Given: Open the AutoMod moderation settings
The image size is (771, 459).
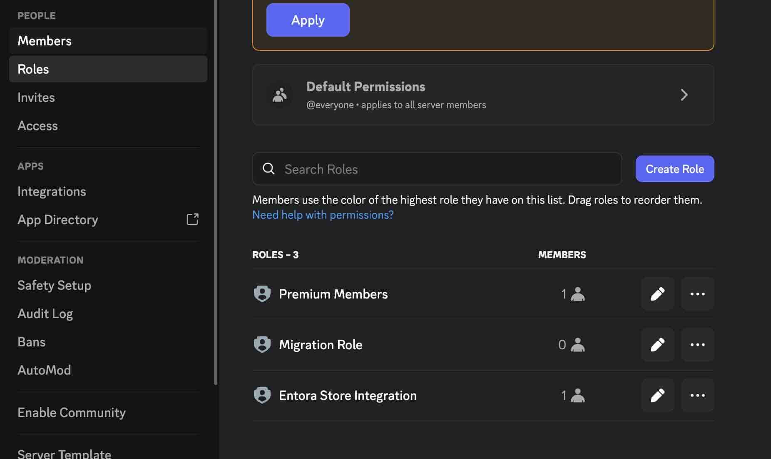Looking at the screenshot, I should [x=44, y=370].
